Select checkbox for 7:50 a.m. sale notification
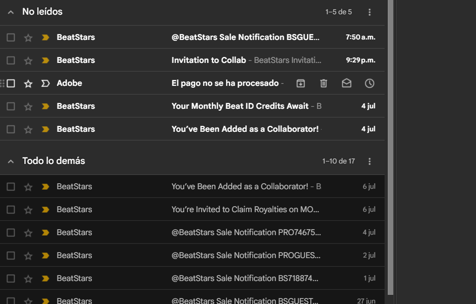476x304 pixels. click(11, 37)
